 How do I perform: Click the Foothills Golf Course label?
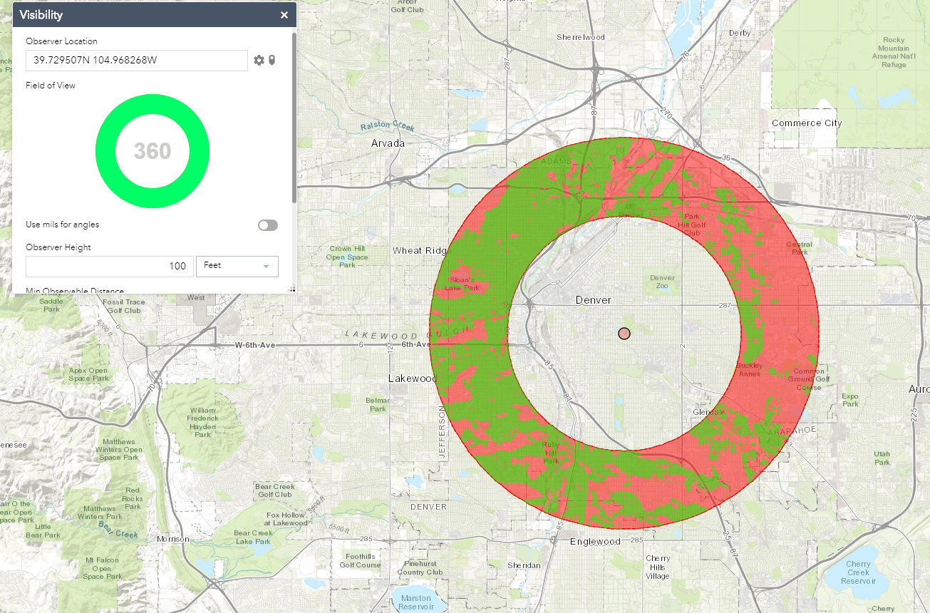[360, 561]
